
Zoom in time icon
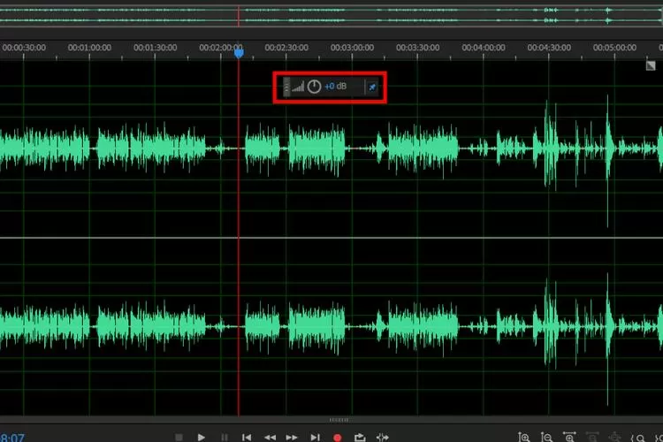point(569,438)
